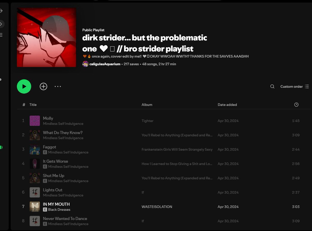Start playback with the green play button
The width and height of the screenshot is (312, 231).
click(x=24, y=86)
